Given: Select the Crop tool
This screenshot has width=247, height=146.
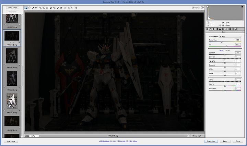Looking at the screenshot, I should (44, 8).
